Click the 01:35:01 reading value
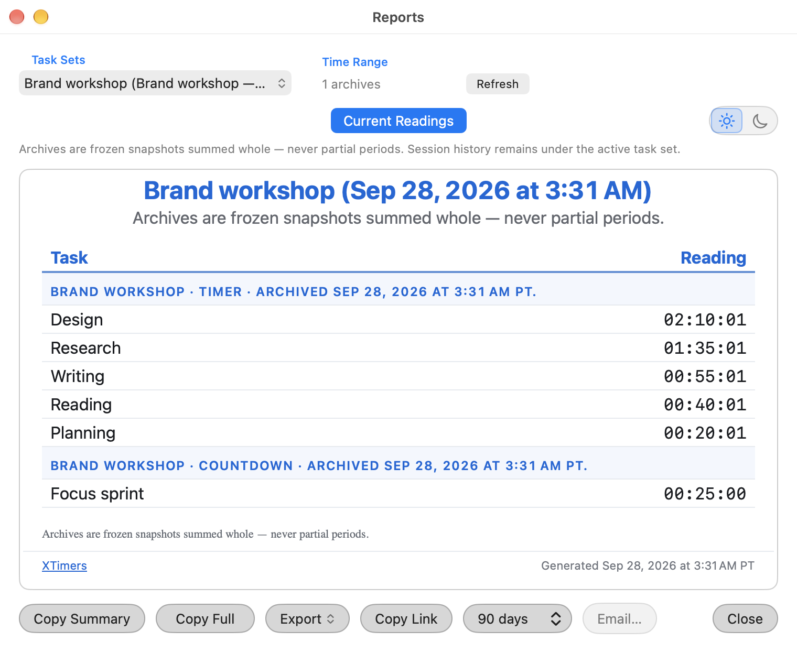This screenshot has width=797, height=653. [705, 348]
